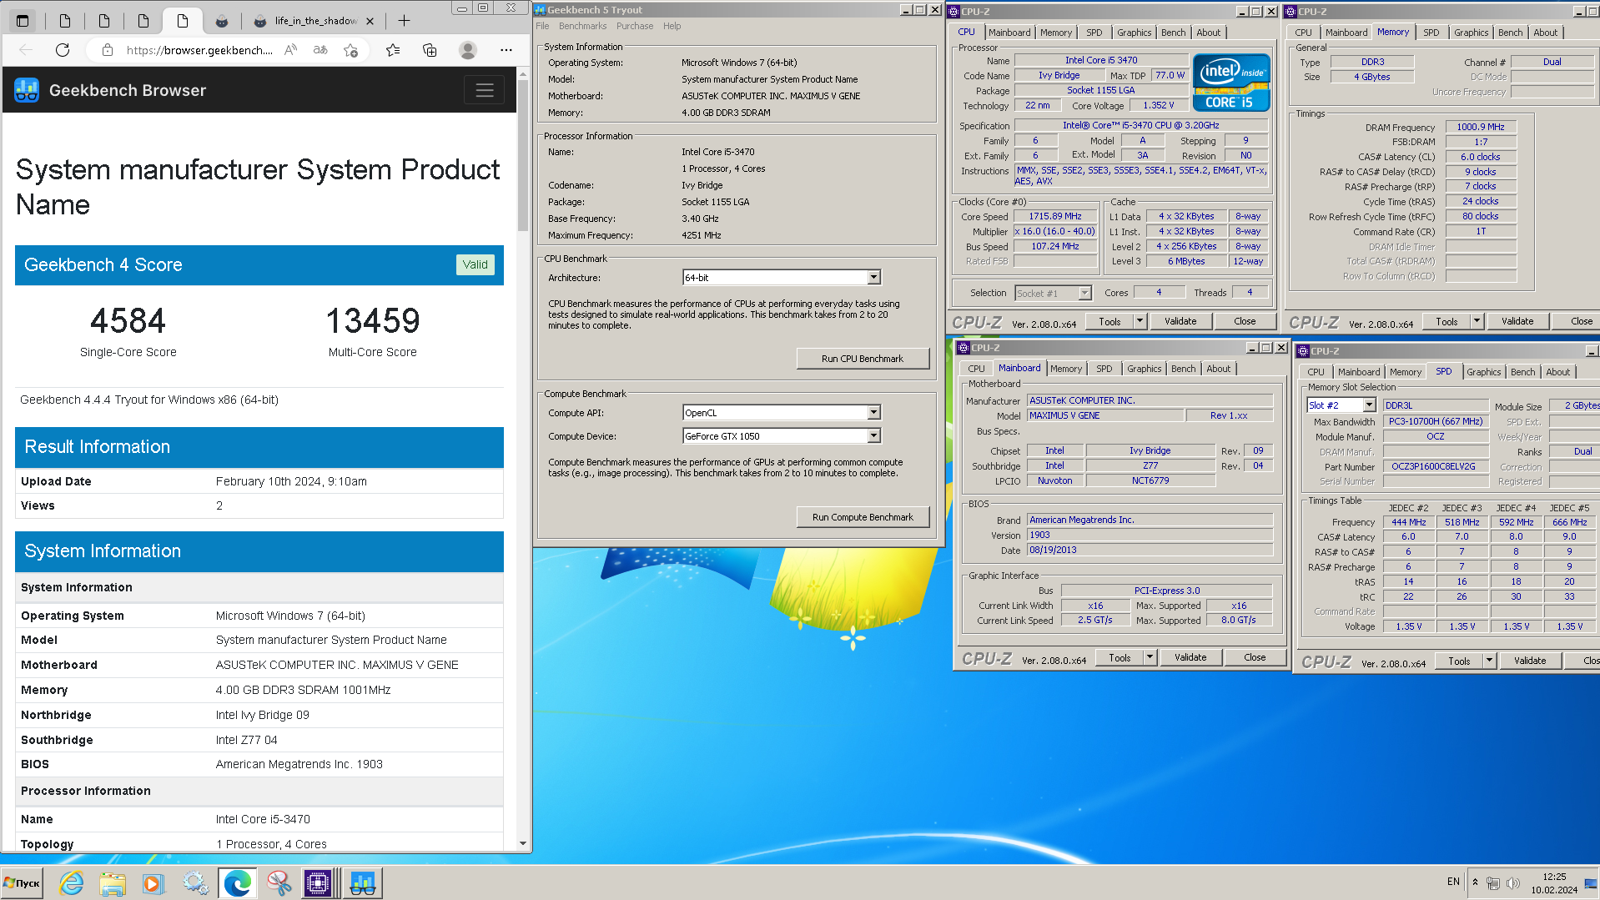Switch to the Bench tab in the CPU-Z processor window

coord(1173,33)
